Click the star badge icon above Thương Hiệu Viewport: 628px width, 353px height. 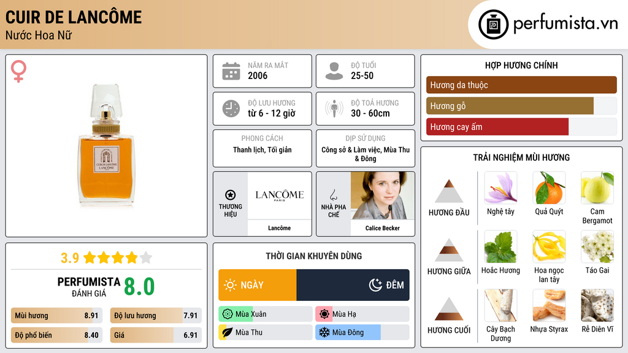pyautogui.click(x=231, y=194)
